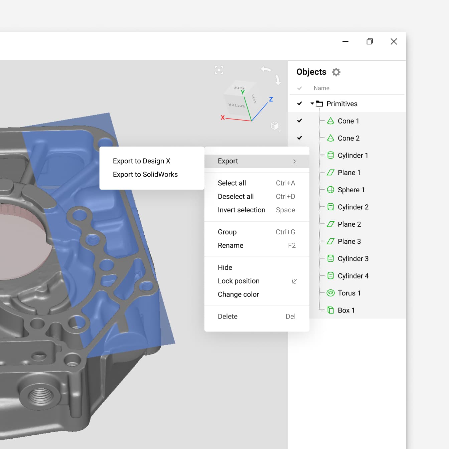Expand the Export submenu arrow
The width and height of the screenshot is (449, 449).
[x=294, y=161]
